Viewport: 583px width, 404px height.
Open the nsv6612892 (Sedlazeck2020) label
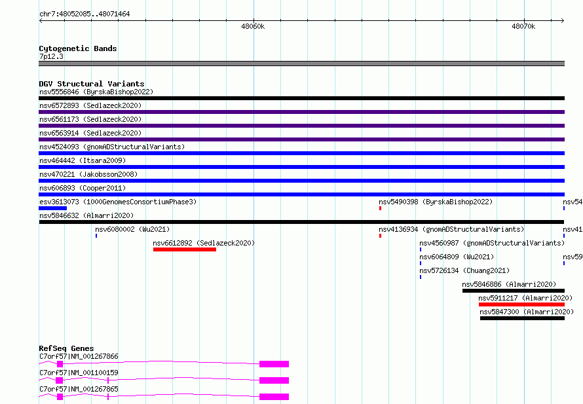click(x=204, y=243)
